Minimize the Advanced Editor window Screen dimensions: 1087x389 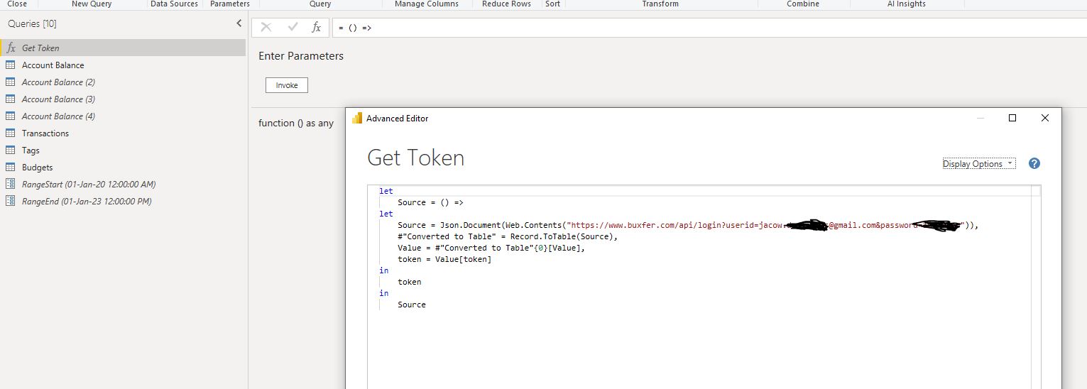981,118
